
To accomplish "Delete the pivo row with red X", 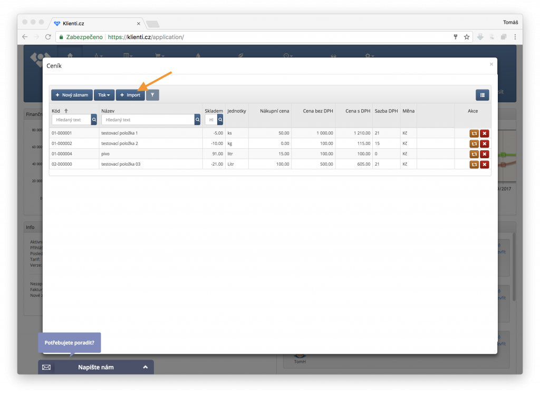I will [484, 154].
